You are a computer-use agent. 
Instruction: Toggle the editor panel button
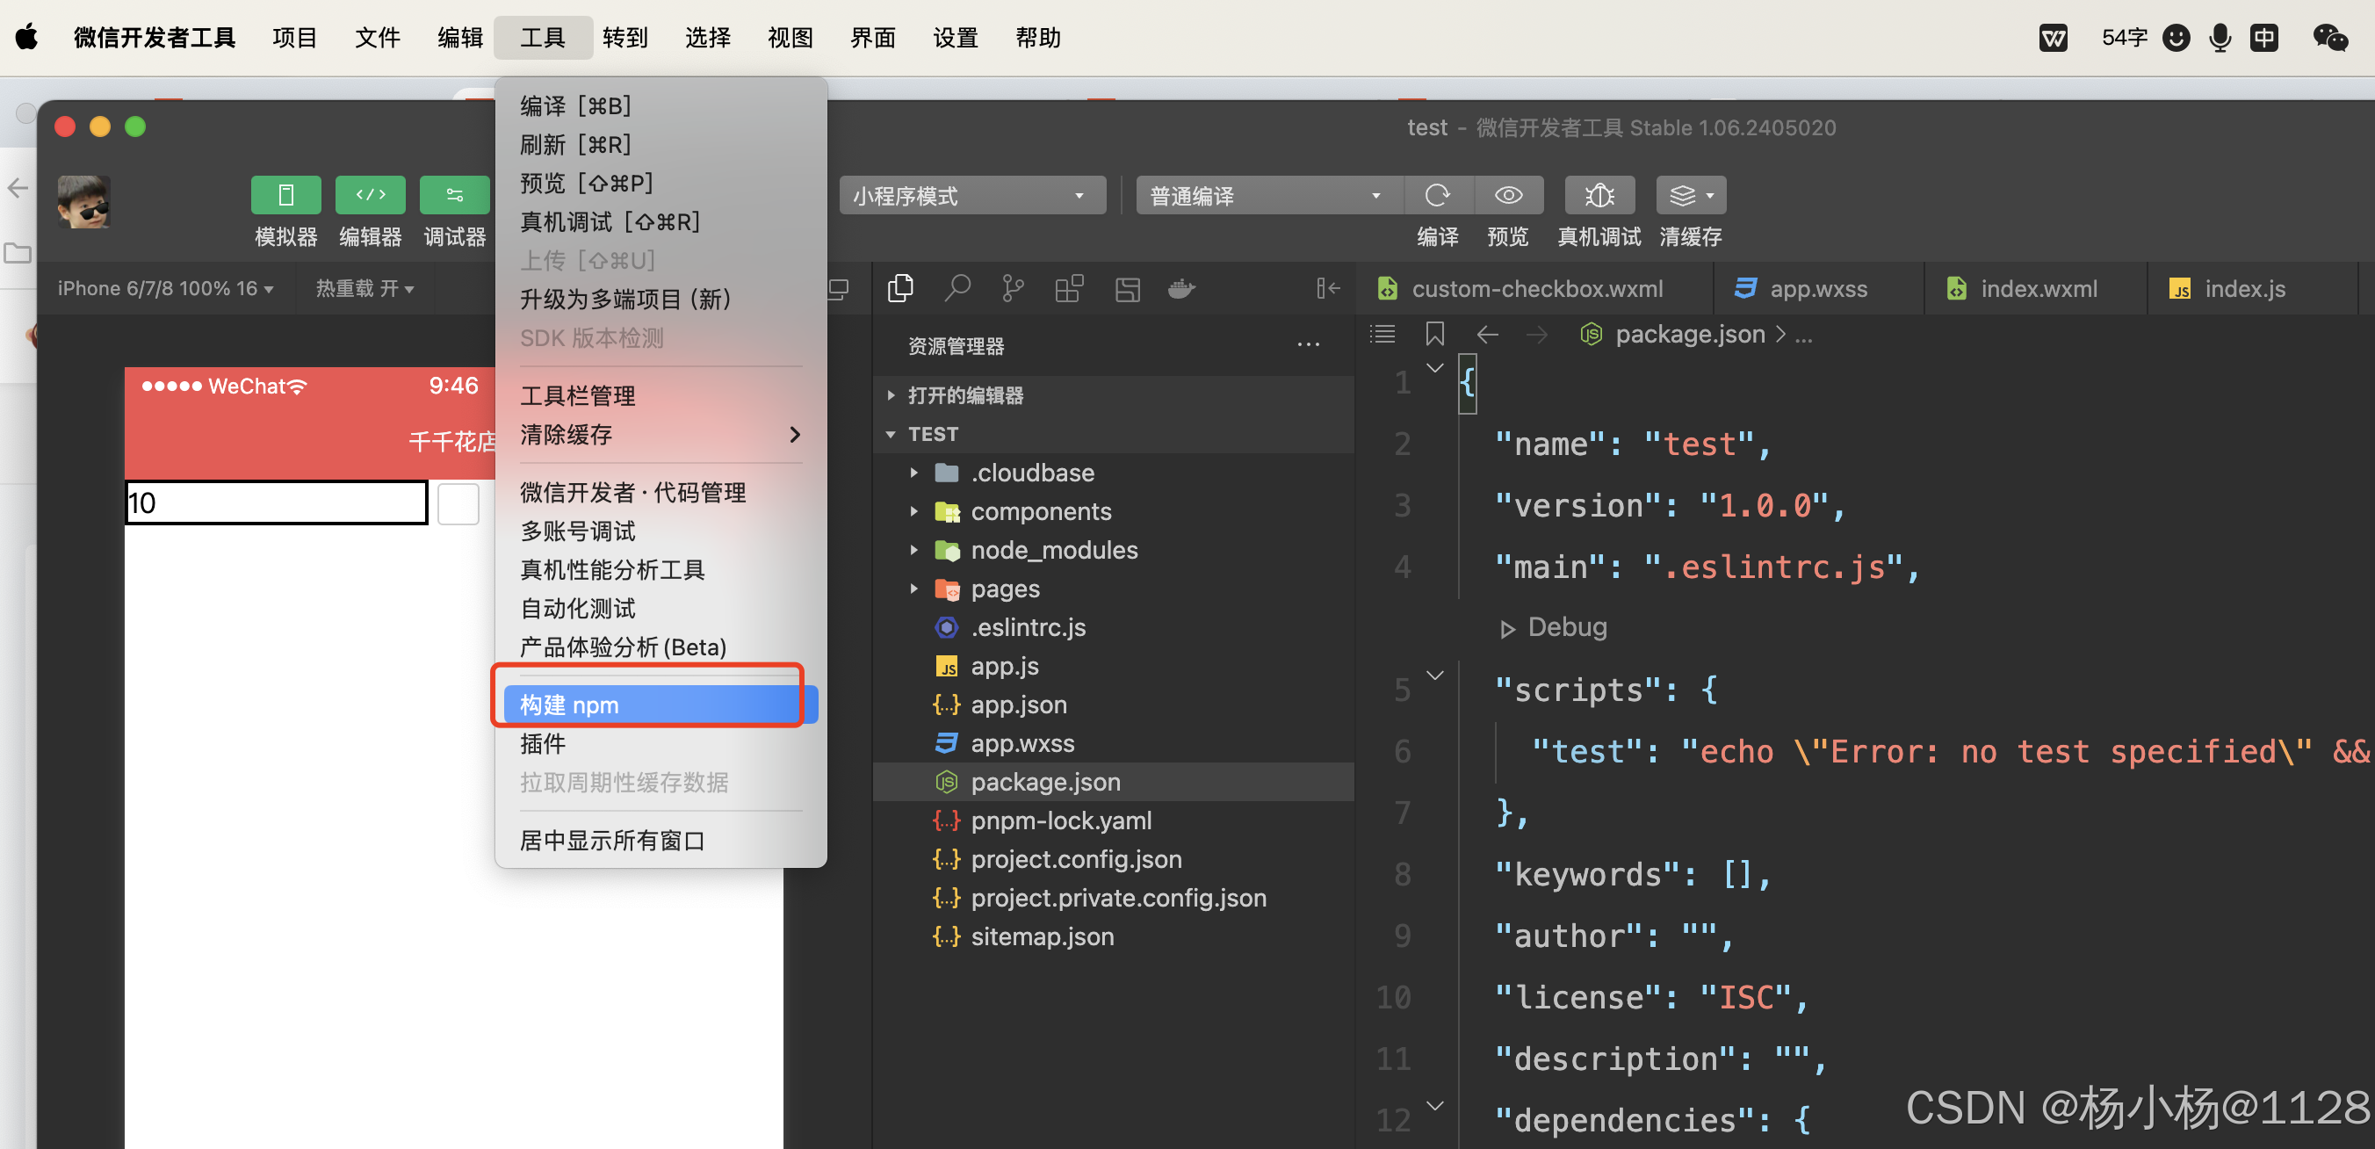tap(370, 194)
